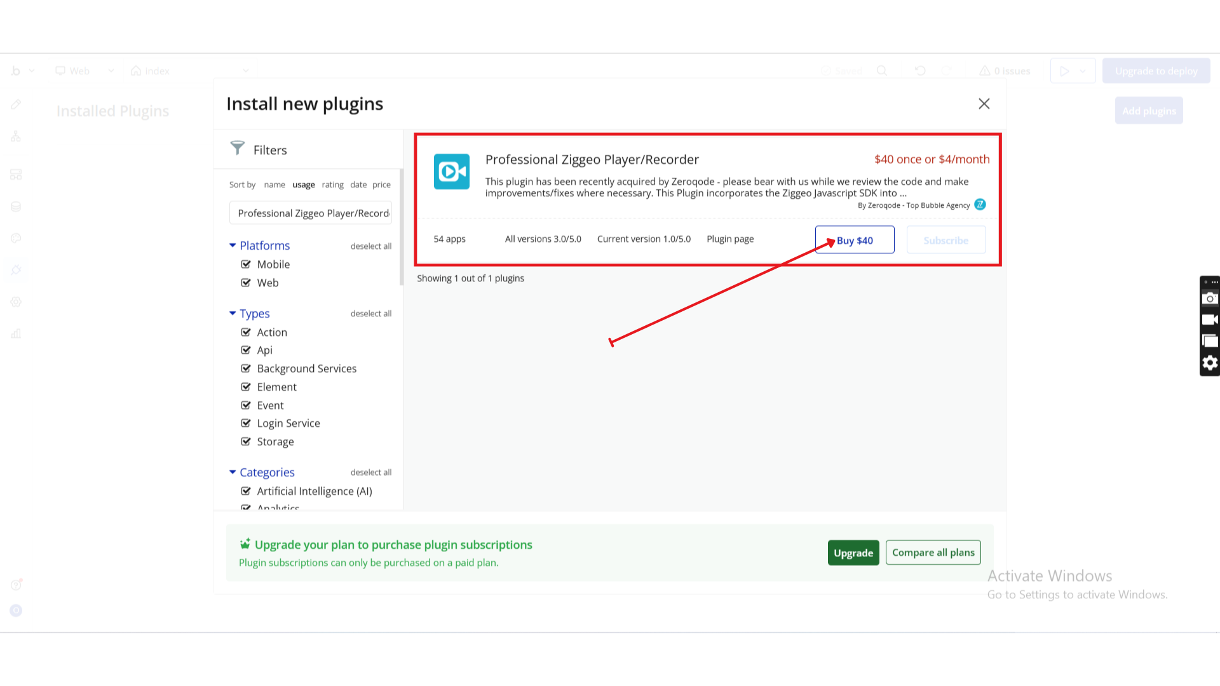Sort plugins by price

coord(381,185)
